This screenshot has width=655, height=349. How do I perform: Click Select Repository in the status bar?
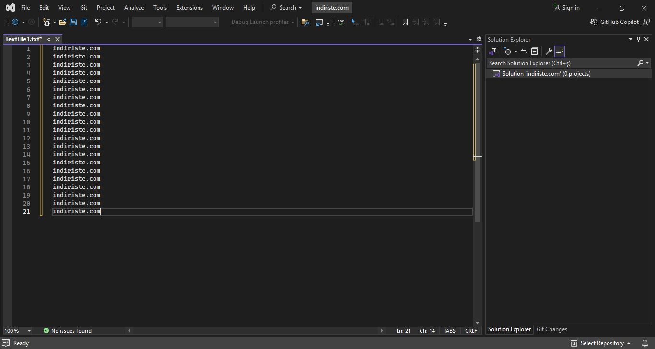[600, 343]
